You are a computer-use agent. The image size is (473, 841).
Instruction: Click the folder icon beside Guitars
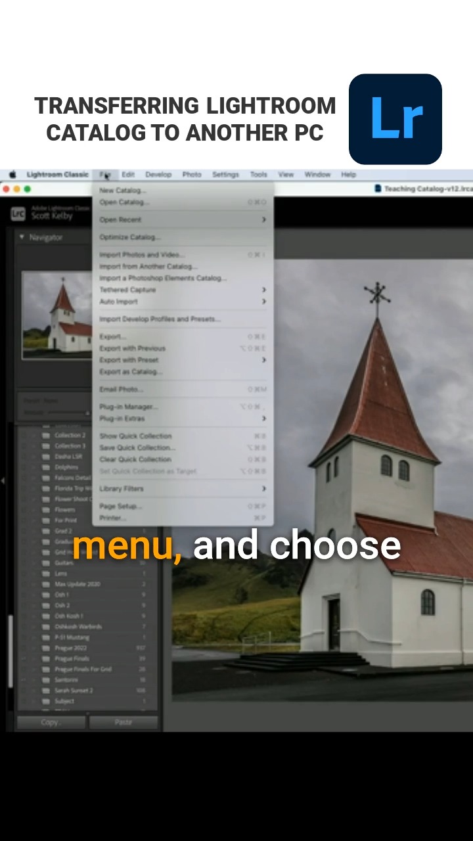click(46, 563)
